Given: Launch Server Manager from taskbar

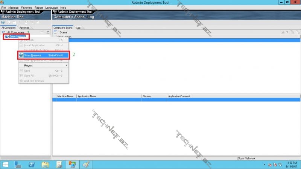Looking at the screenshot, I should [x=18, y=164].
